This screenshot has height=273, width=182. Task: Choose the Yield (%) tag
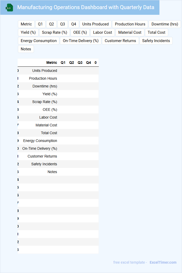(x=28, y=32)
